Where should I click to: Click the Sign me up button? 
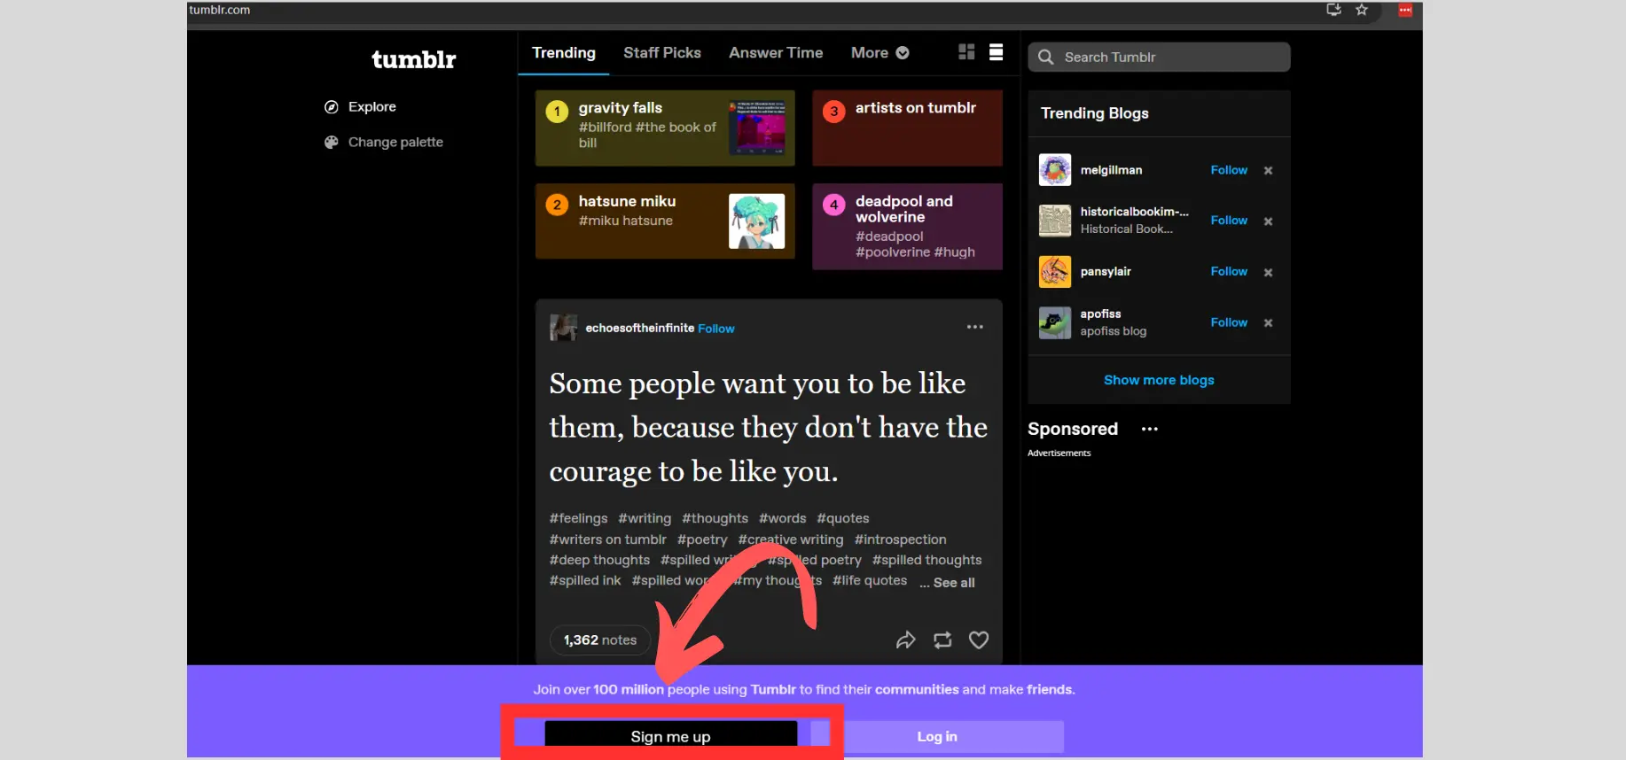(x=671, y=736)
